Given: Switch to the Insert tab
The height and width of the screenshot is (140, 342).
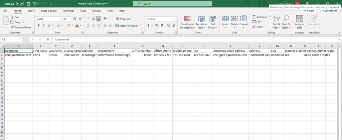Looking at the screenshot, I should tap(31, 11).
